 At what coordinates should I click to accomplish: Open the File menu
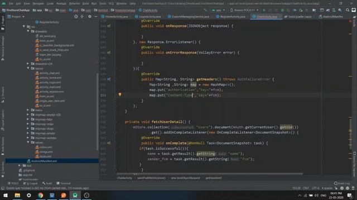tap(11, 4)
